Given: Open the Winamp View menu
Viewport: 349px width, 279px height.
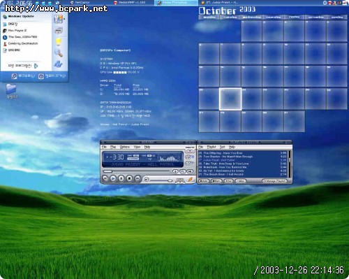Looking at the screenshot, I should point(137,147).
